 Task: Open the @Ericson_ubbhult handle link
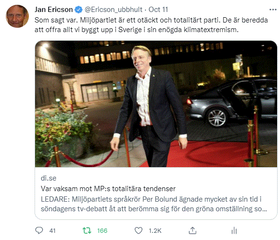(113, 10)
